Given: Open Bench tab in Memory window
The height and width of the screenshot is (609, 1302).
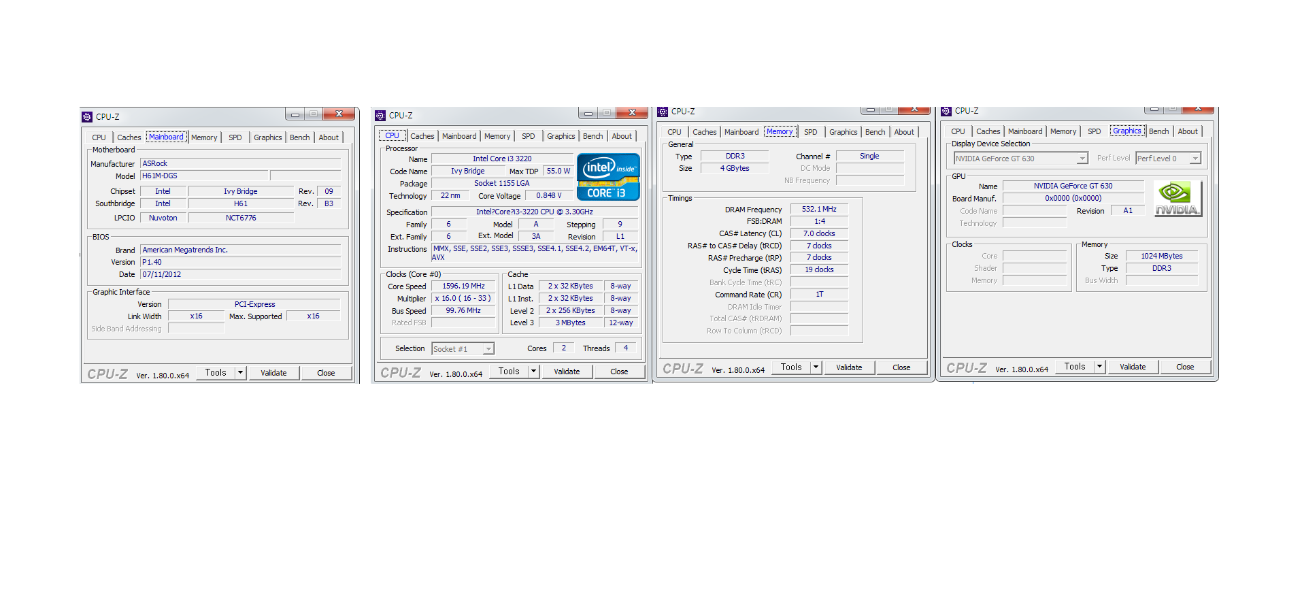Looking at the screenshot, I should tap(875, 132).
